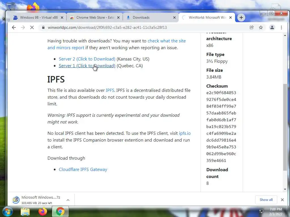This screenshot has width=290, height=217.
Task: Click the IPFS section heading
Action: pos(56,79)
